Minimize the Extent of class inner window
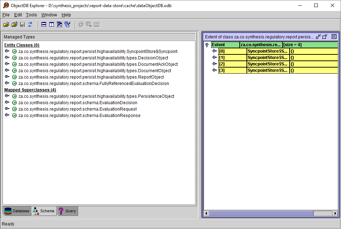Image resolution: width=341 pixels, height=229 pixels. tap(319, 37)
